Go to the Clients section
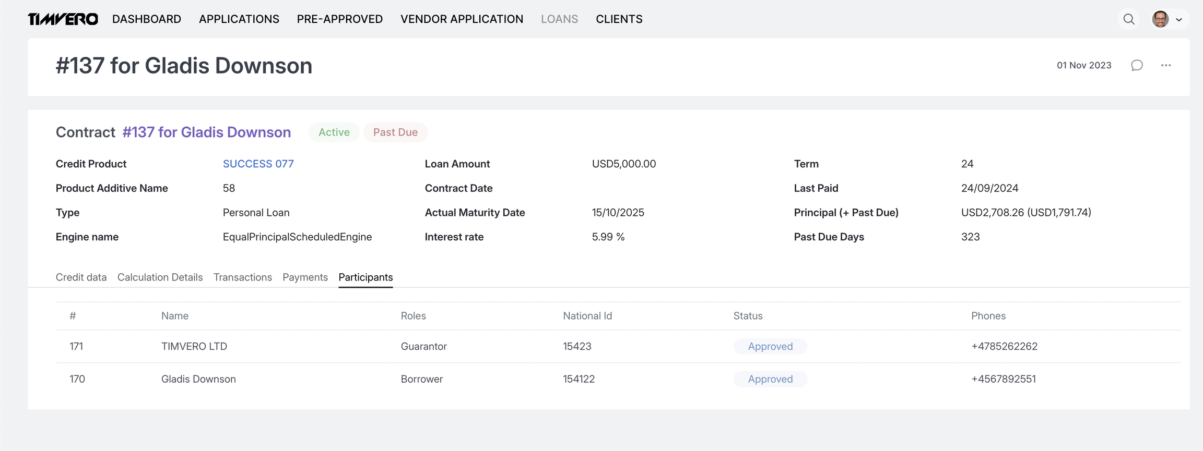The width and height of the screenshot is (1203, 451). click(x=619, y=19)
